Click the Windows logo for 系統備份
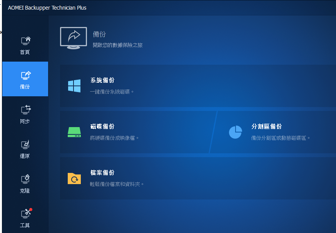The width and height of the screenshot is (336, 233). coord(74,86)
